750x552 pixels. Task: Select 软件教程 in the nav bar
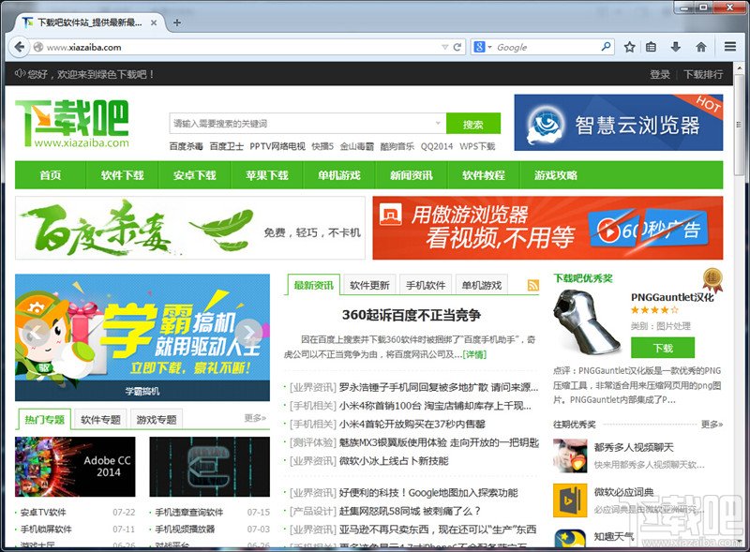484,175
